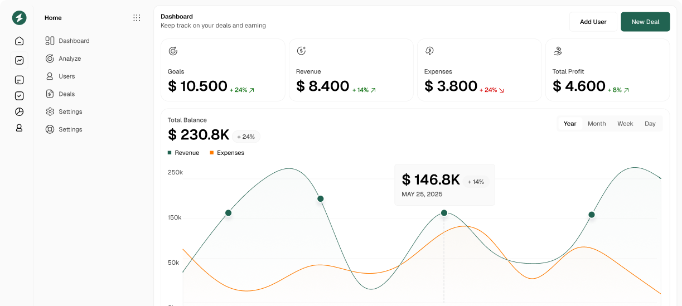682x306 pixels.
Task: Click the Analyze target icon in sidebar
Action: tap(50, 59)
